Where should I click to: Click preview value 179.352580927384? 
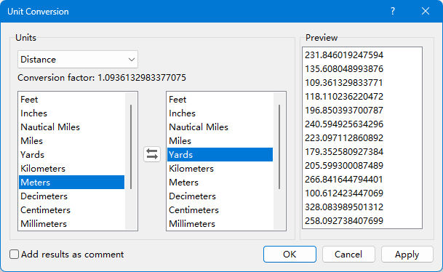click(x=344, y=152)
